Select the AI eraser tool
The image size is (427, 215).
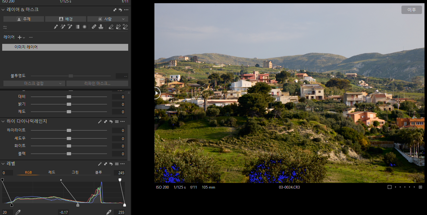[125, 27]
